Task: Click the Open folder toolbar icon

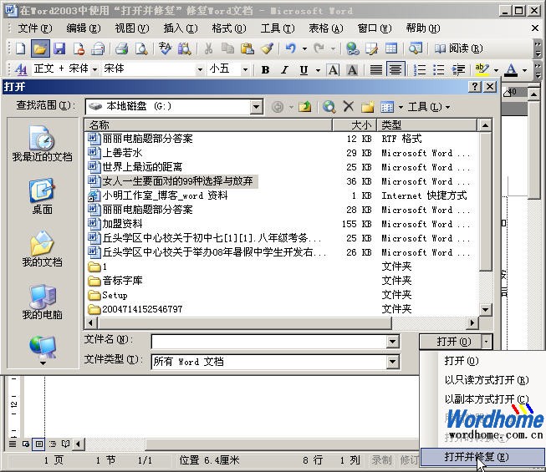Action: coord(40,48)
